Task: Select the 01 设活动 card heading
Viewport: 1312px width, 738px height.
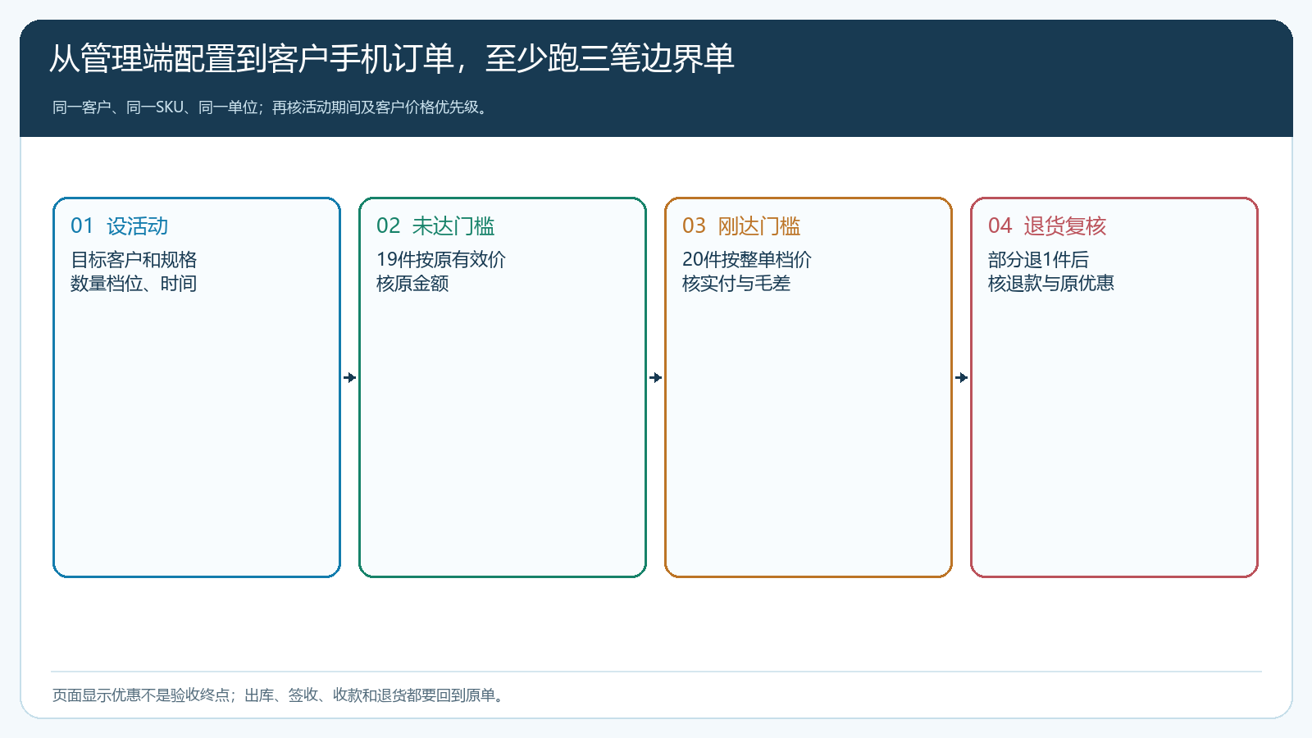Action: [120, 225]
